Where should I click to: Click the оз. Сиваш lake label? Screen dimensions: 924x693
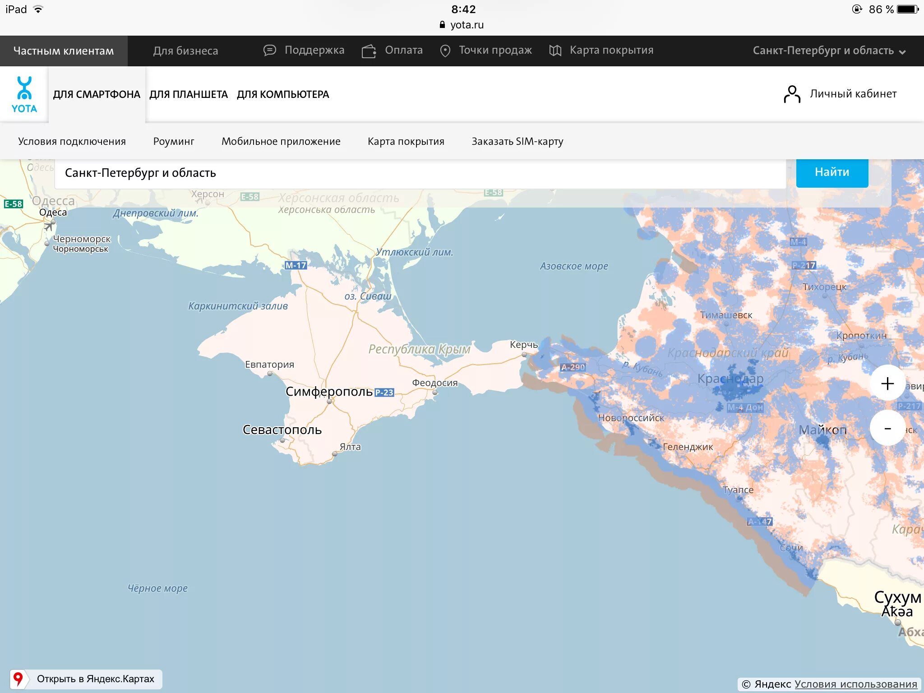[368, 296]
